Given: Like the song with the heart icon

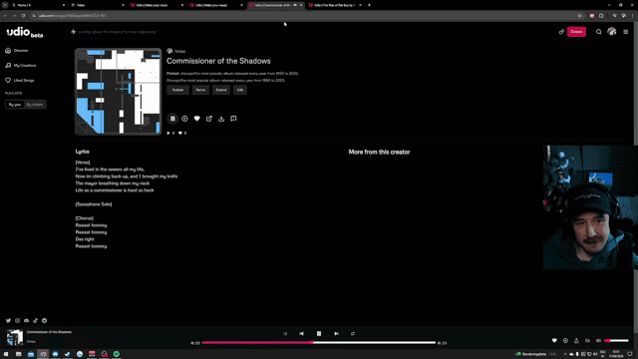Looking at the screenshot, I should (197, 119).
